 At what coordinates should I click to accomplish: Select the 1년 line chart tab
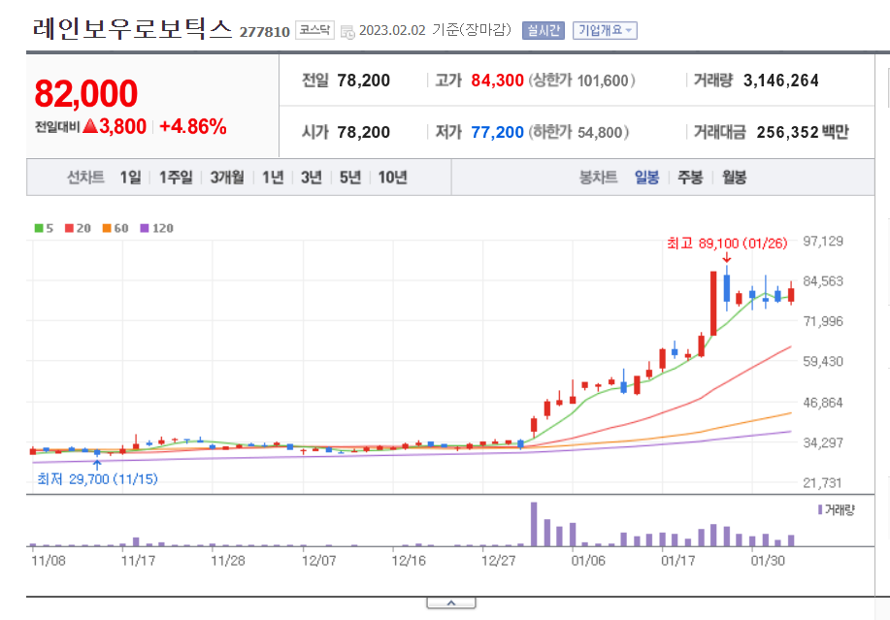click(x=273, y=178)
